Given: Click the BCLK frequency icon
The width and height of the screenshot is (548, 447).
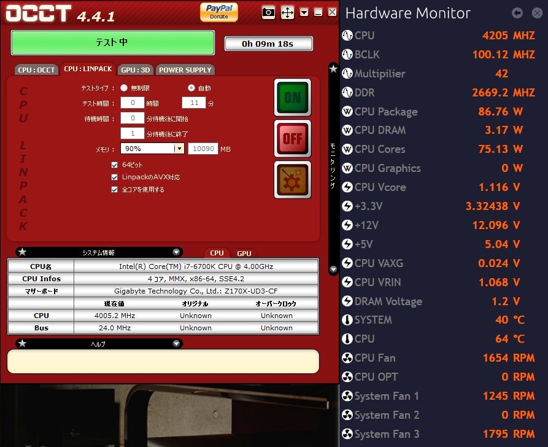Looking at the screenshot, I should pos(347,54).
